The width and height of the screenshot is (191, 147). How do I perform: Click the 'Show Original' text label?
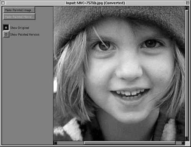pos(19,28)
